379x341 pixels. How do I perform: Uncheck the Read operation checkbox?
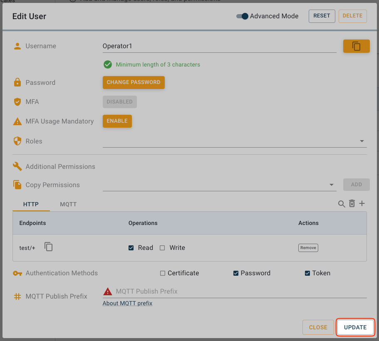click(x=131, y=248)
